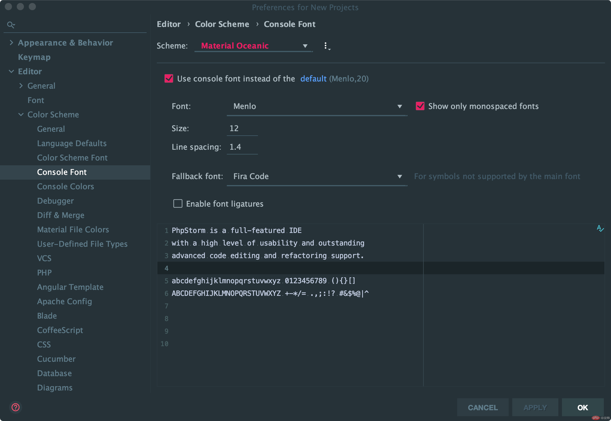Toggle 'Use console font instead of the default' checkbox

pyautogui.click(x=169, y=78)
